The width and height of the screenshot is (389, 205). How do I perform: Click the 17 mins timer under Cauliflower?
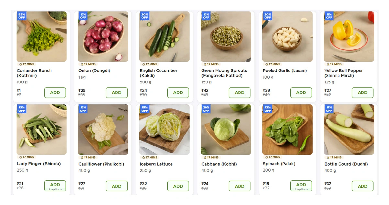88,157
